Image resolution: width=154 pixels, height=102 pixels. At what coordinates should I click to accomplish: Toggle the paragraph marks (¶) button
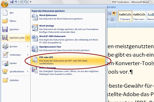(x=114, y=13)
